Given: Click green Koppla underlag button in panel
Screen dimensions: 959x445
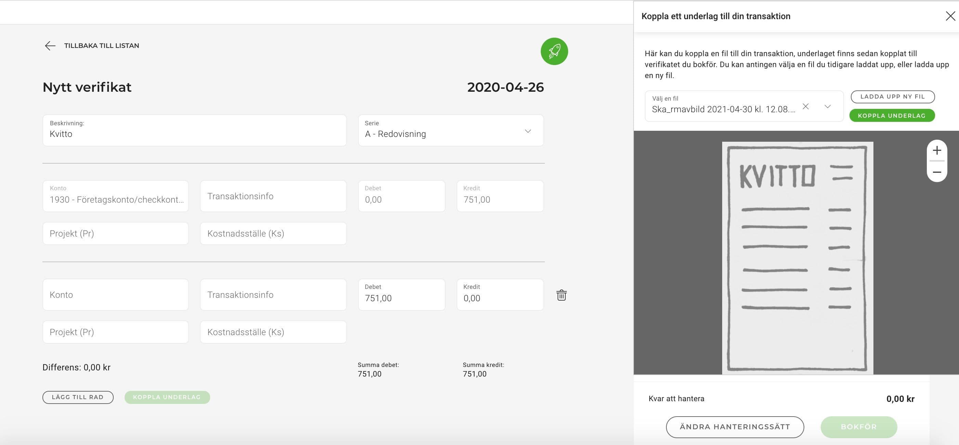Looking at the screenshot, I should tap(892, 115).
